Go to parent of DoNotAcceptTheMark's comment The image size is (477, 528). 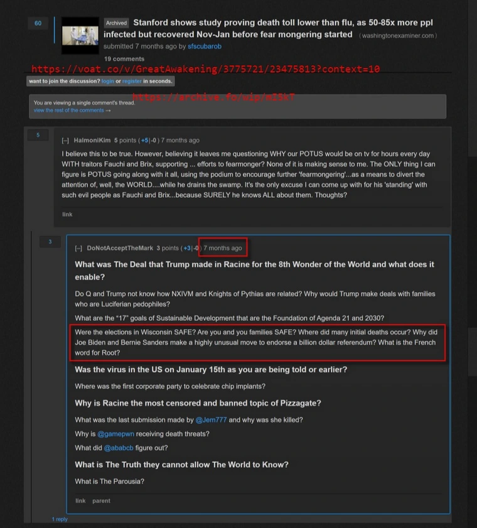[x=101, y=501]
